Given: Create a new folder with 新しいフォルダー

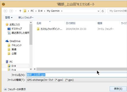Looking at the screenshot, I should [x=26, y=18].
